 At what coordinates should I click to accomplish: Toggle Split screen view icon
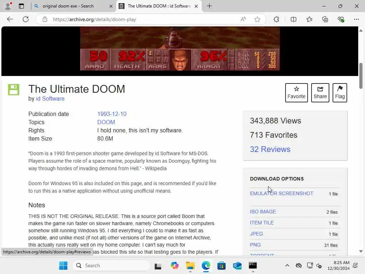[x=294, y=19]
